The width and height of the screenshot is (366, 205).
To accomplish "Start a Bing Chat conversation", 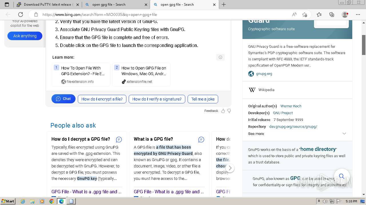I will tap(63, 99).
